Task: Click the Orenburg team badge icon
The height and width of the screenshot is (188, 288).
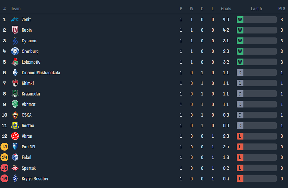Action: [15, 51]
